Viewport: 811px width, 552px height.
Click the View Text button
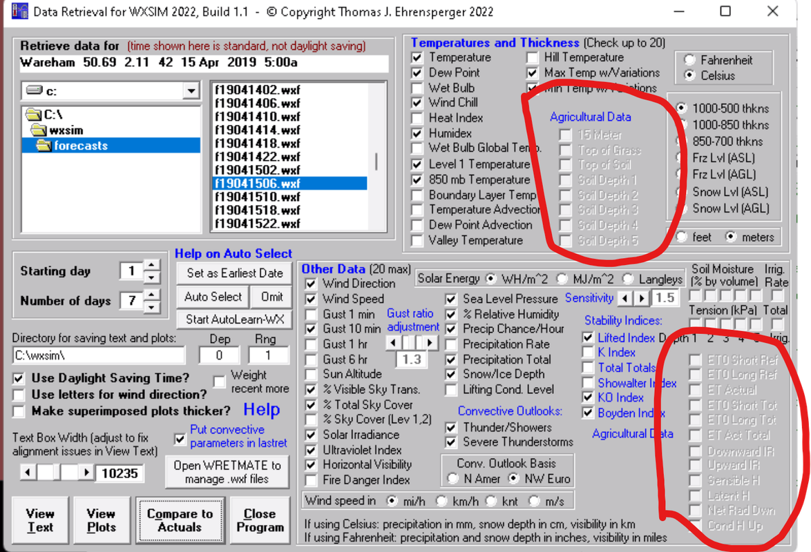pyautogui.click(x=40, y=520)
